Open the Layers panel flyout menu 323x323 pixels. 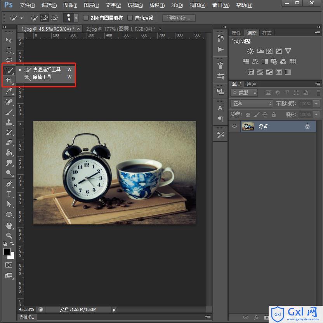[x=318, y=84]
